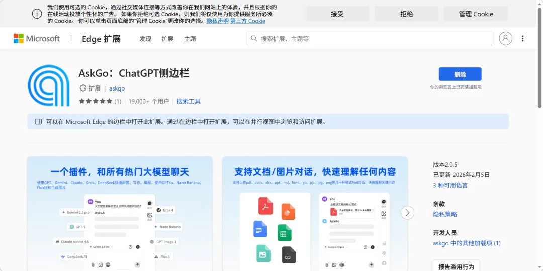Open askgo 中的其他加载项 link
The width and height of the screenshot is (543, 271).
467,243
